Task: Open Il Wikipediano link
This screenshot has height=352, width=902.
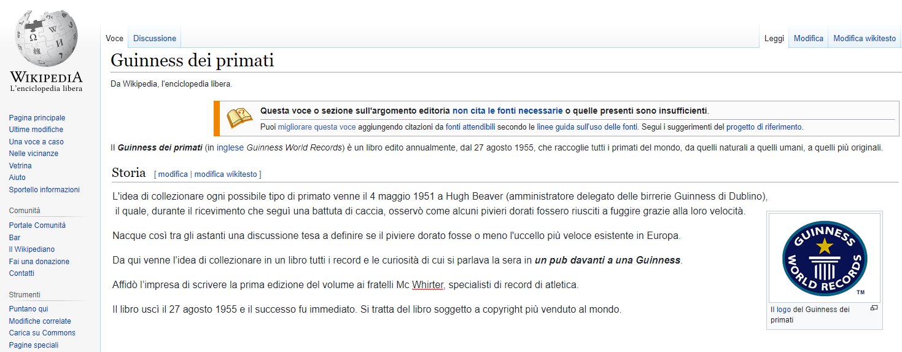Action: pos(31,249)
